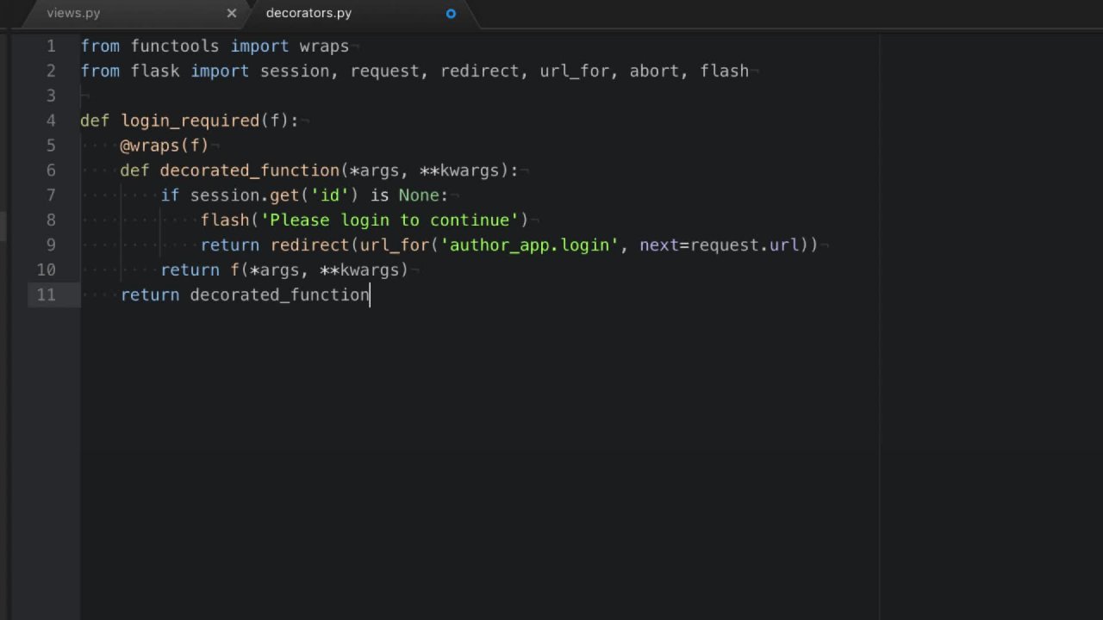Screen dimensions: 1103x620
Task: Click the url_for call on line 9
Action: point(393,245)
